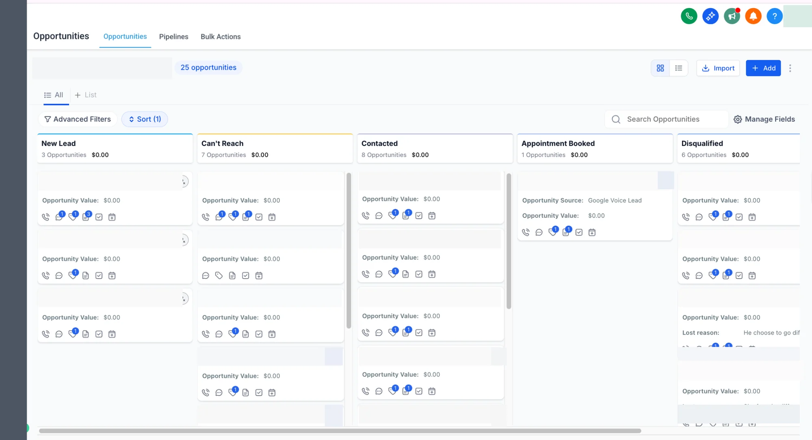Call contact on first Contacted card

pyautogui.click(x=365, y=216)
